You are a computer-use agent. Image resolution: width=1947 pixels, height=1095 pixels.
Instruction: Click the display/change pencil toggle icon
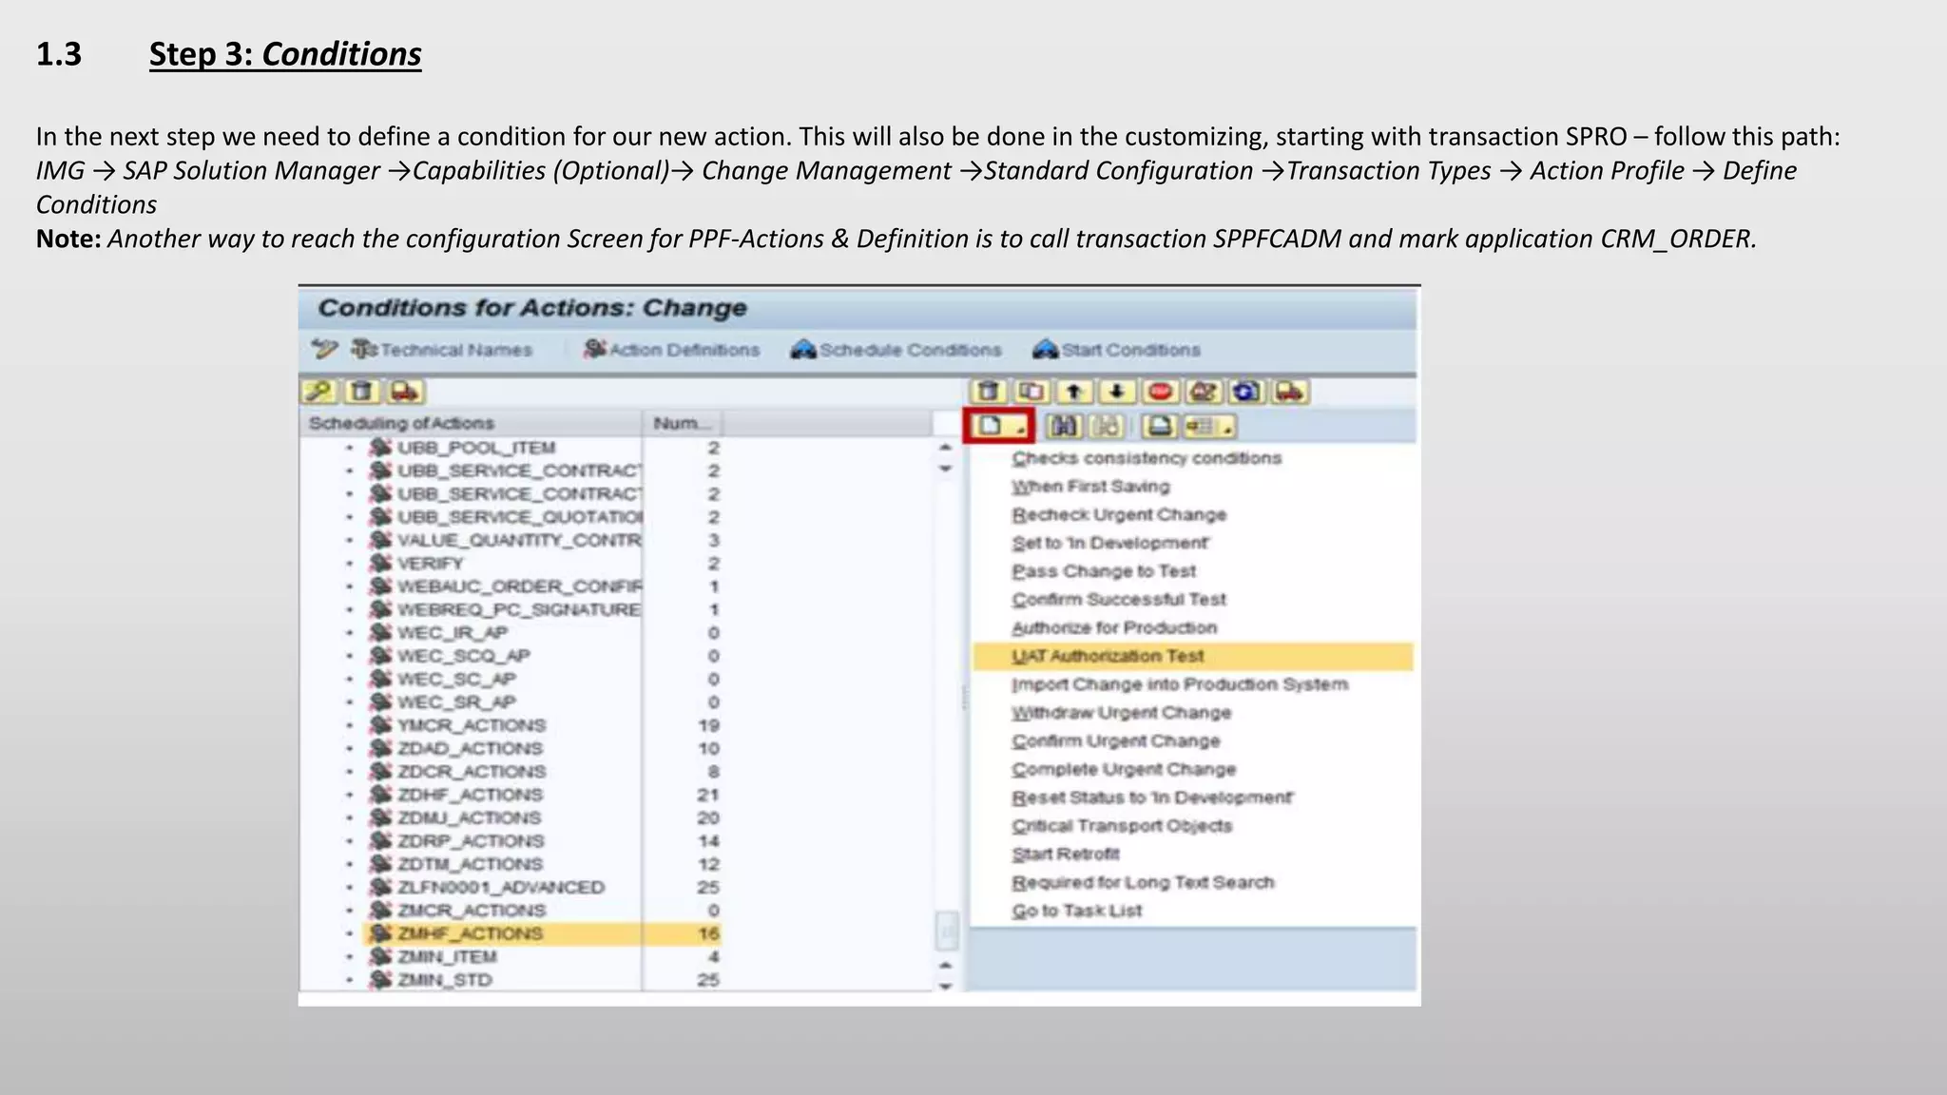click(x=324, y=350)
